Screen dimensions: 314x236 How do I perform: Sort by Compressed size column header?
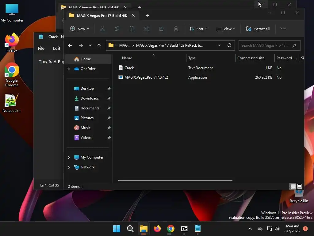251,58
